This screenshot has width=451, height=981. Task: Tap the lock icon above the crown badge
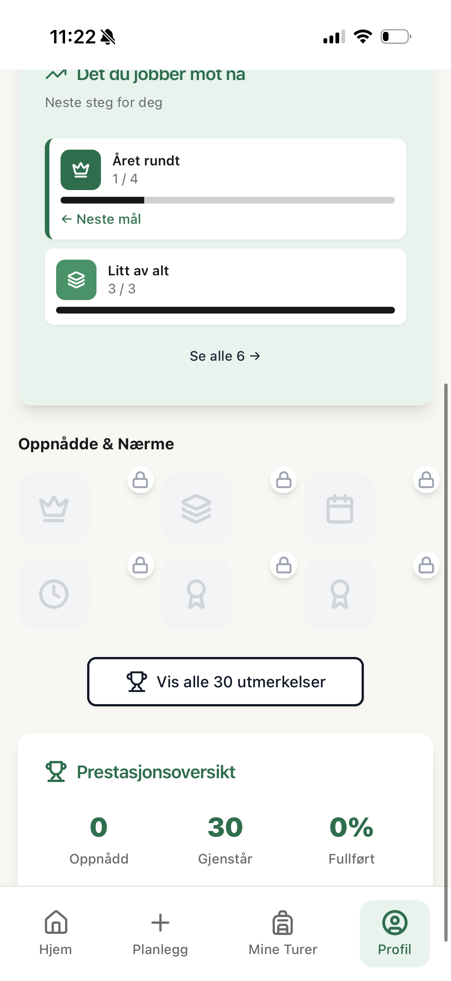click(141, 480)
